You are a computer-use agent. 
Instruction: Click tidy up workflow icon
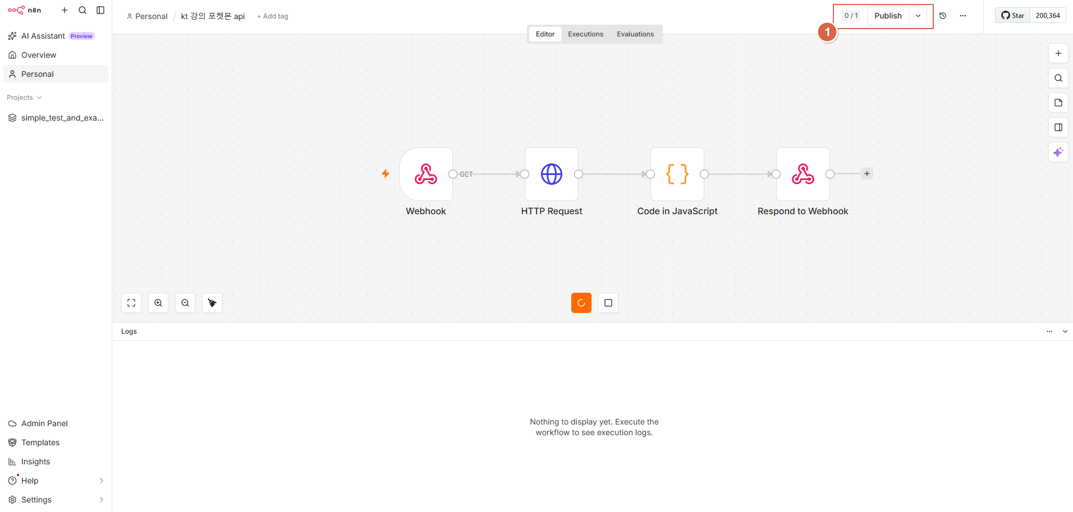[x=212, y=303]
